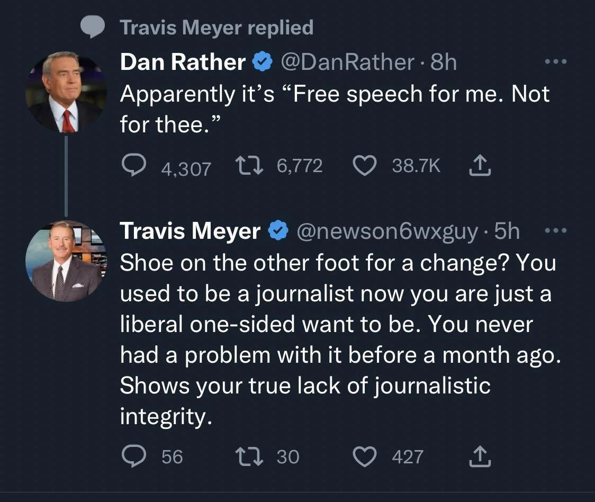Open the 8h timestamp on Dan Rather's tweet
This screenshot has width=595, height=502.
443,62
